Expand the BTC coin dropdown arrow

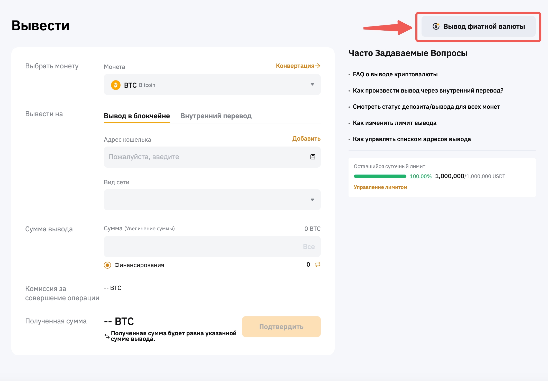point(312,84)
